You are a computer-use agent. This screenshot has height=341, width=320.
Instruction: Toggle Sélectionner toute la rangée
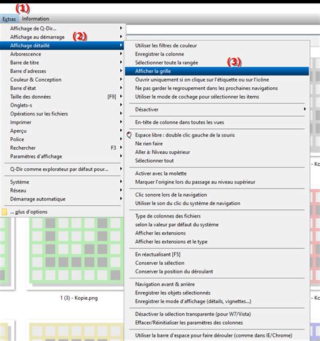coord(217,63)
